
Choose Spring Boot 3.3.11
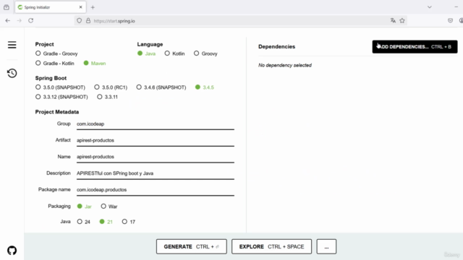click(x=108, y=97)
